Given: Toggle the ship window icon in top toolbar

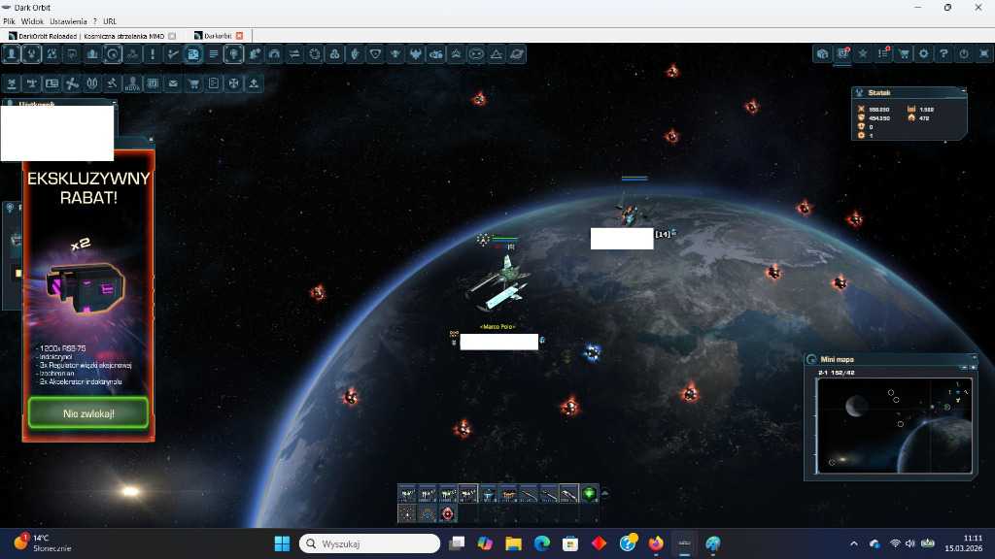Looking at the screenshot, I should point(31,54).
